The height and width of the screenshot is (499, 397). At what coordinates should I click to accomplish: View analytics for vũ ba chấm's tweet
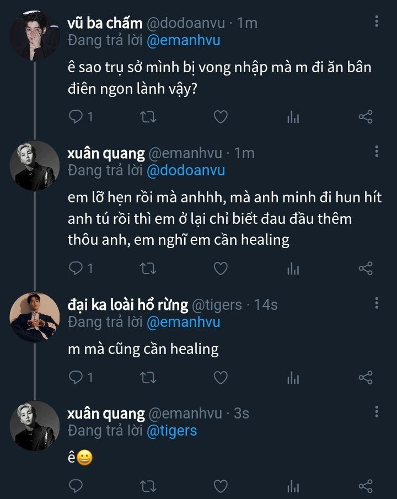pyautogui.click(x=293, y=117)
